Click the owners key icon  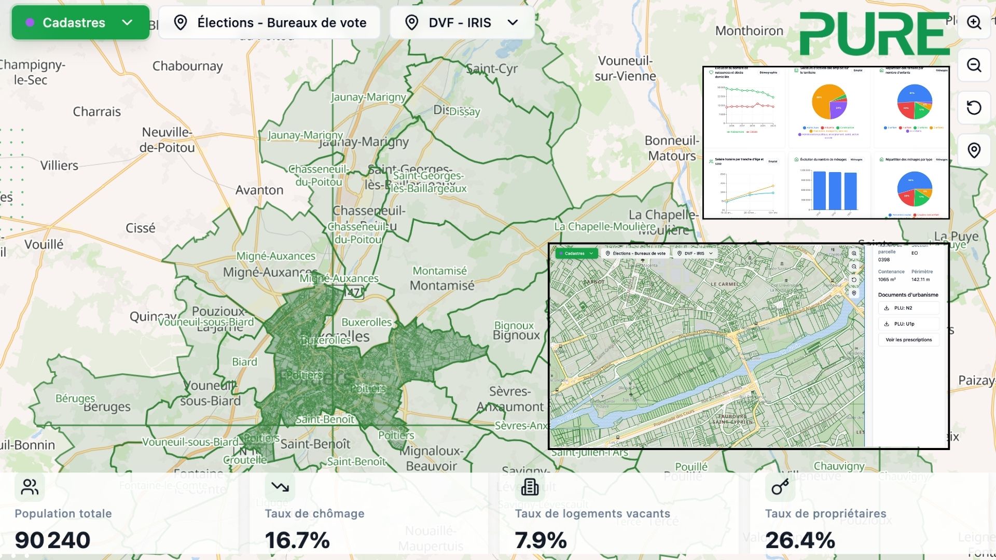[780, 487]
